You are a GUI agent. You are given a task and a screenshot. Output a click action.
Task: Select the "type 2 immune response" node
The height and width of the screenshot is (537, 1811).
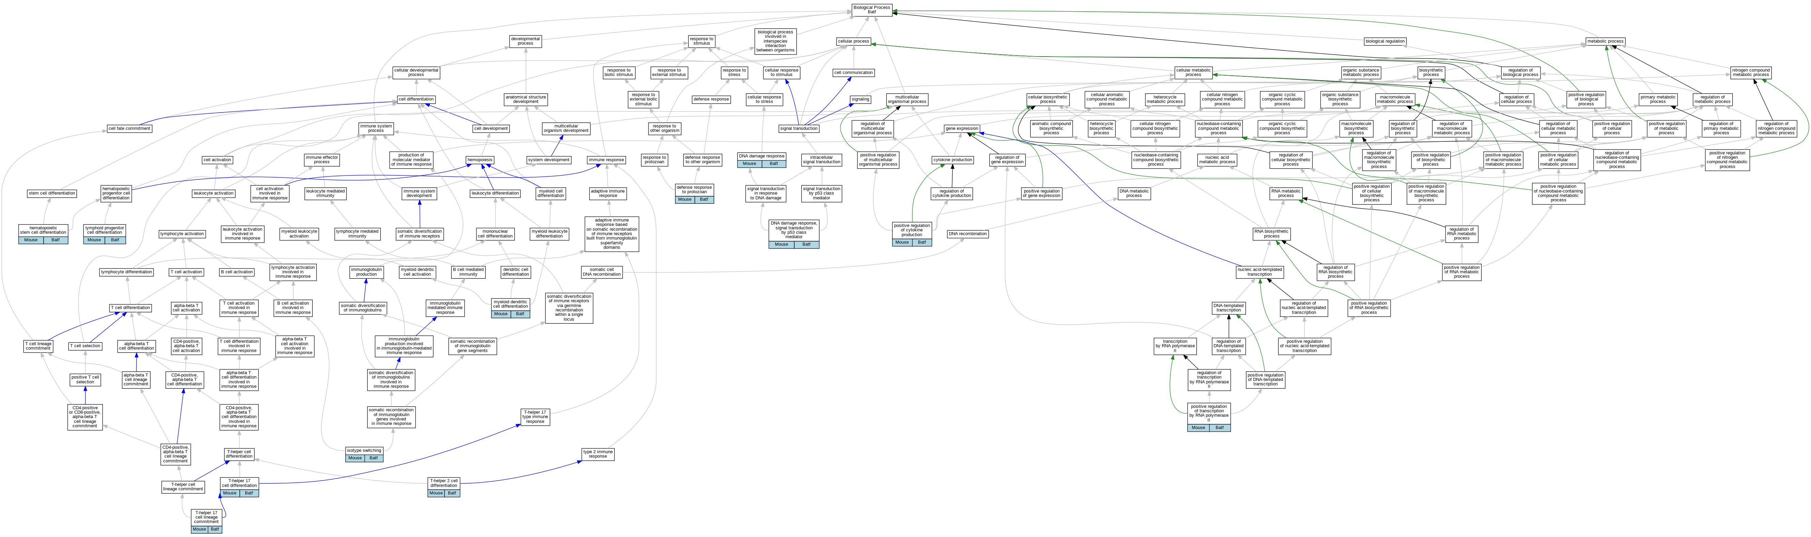pos(597,454)
